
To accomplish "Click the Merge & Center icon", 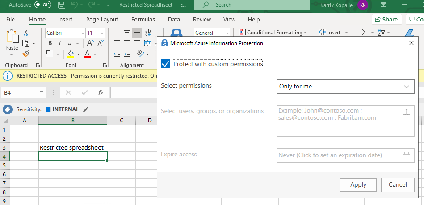I will pos(147,43).
